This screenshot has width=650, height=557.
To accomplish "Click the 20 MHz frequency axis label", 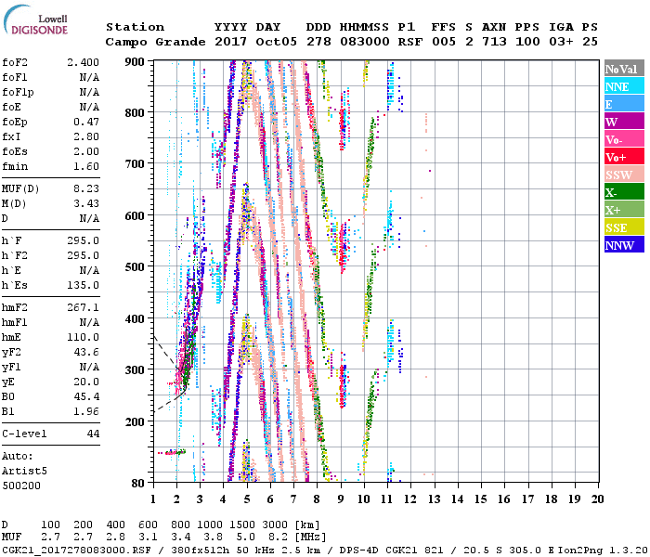I will (597, 499).
